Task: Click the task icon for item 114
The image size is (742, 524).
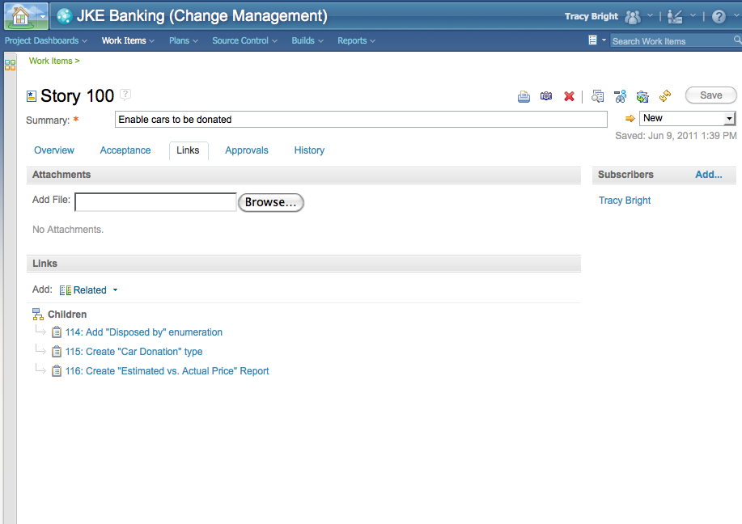Action: [x=57, y=332]
